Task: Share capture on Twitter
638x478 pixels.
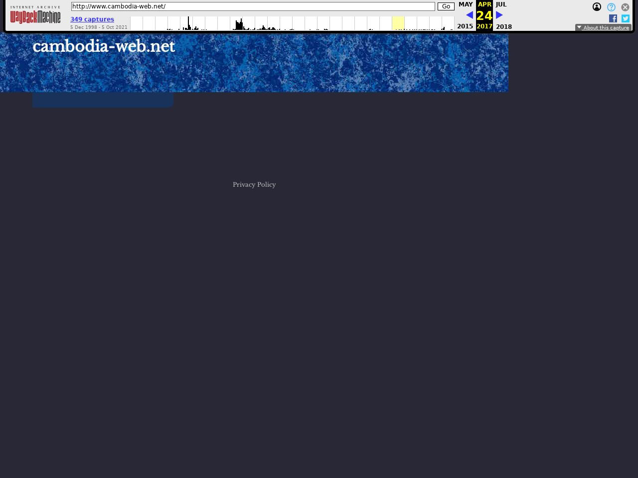Action: 626,18
